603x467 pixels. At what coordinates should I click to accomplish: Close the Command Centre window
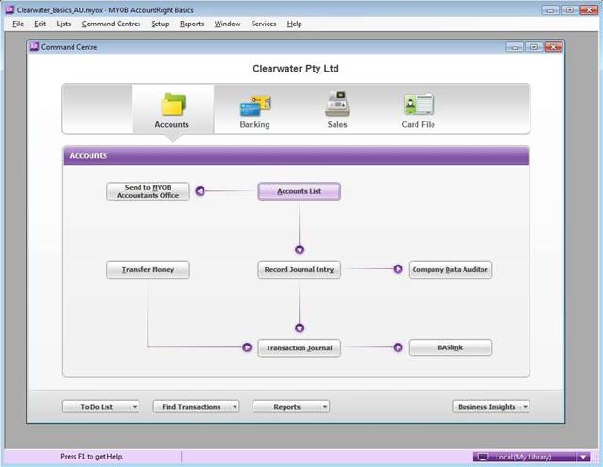[x=553, y=47]
